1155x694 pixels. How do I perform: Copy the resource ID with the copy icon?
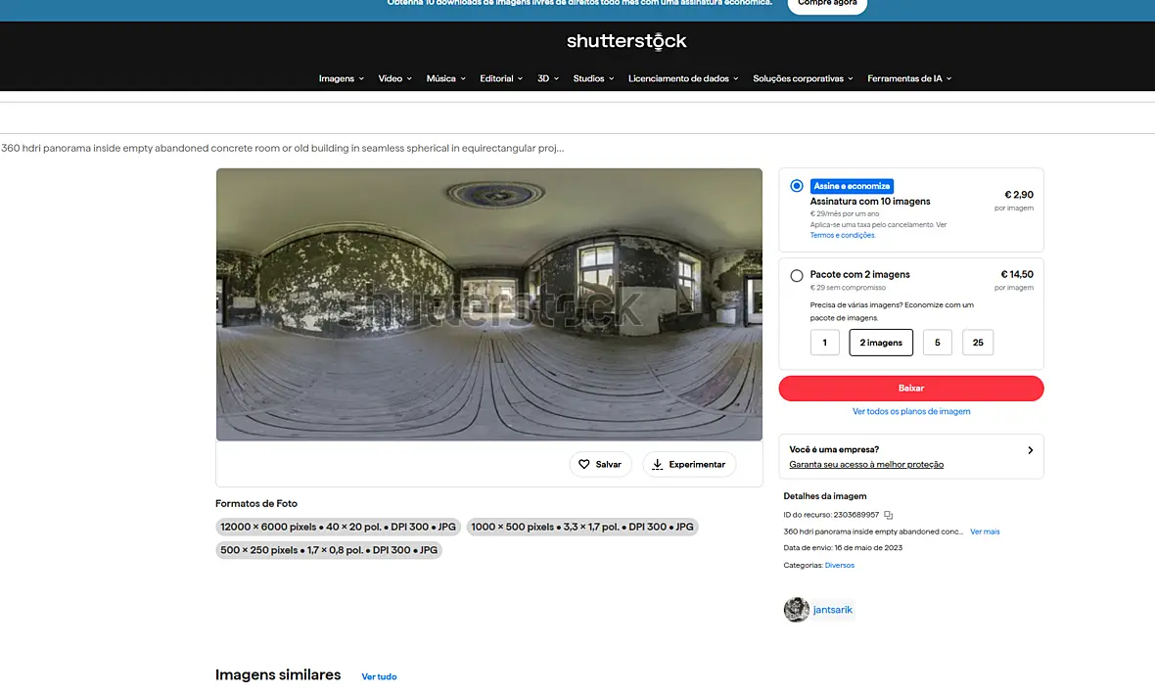tap(889, 515)
